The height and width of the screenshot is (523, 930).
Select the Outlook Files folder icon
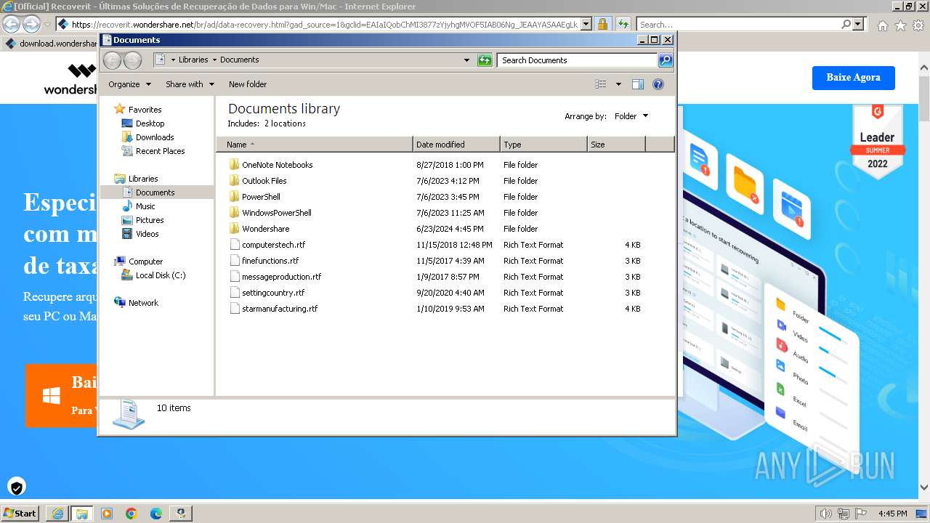tap(234, 181)
